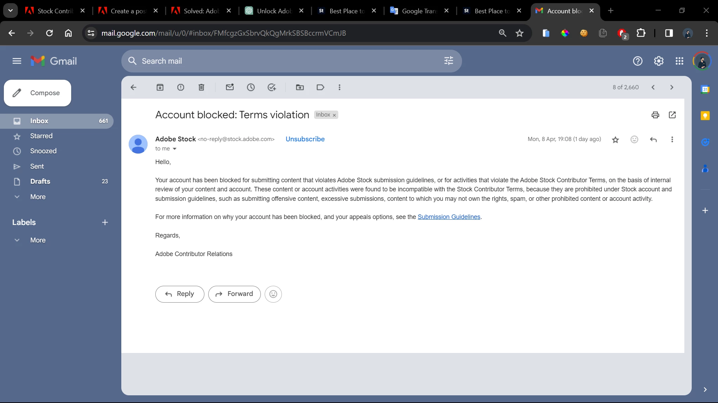
Task: Expand More under the Drafts folder
Action: [38, 197]
